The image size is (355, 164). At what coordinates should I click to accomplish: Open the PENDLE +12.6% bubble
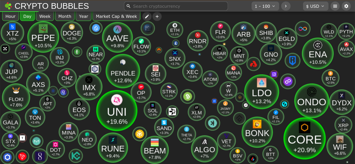[x=123, y=71]
